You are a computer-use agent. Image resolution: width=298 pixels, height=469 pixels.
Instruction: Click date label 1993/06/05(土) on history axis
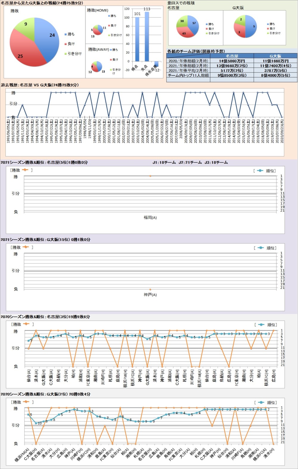point(8,131)
